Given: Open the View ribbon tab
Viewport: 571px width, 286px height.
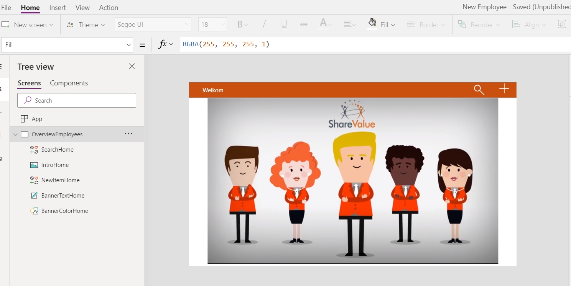Looking at the screenshot, I should [x=82, y=7].
